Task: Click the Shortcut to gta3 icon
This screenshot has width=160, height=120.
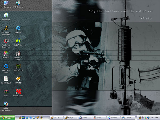Action: (x=18, y=53)
